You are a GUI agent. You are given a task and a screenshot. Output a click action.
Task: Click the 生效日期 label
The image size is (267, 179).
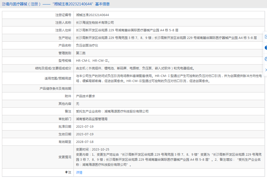pyautogui.click(x=65, y=134)
